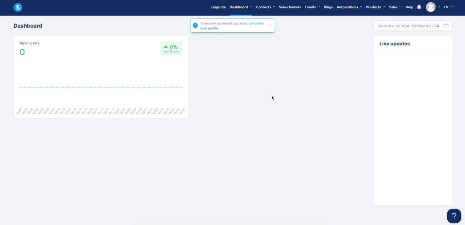Go to Sales funnels
Image resolution: width=465 pixels, height=225 pixels.
coord(290,7)
